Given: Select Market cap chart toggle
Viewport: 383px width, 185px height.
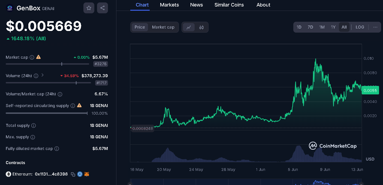Looking at the screenshot, I should pyautogui.click(x=163, y=27).
